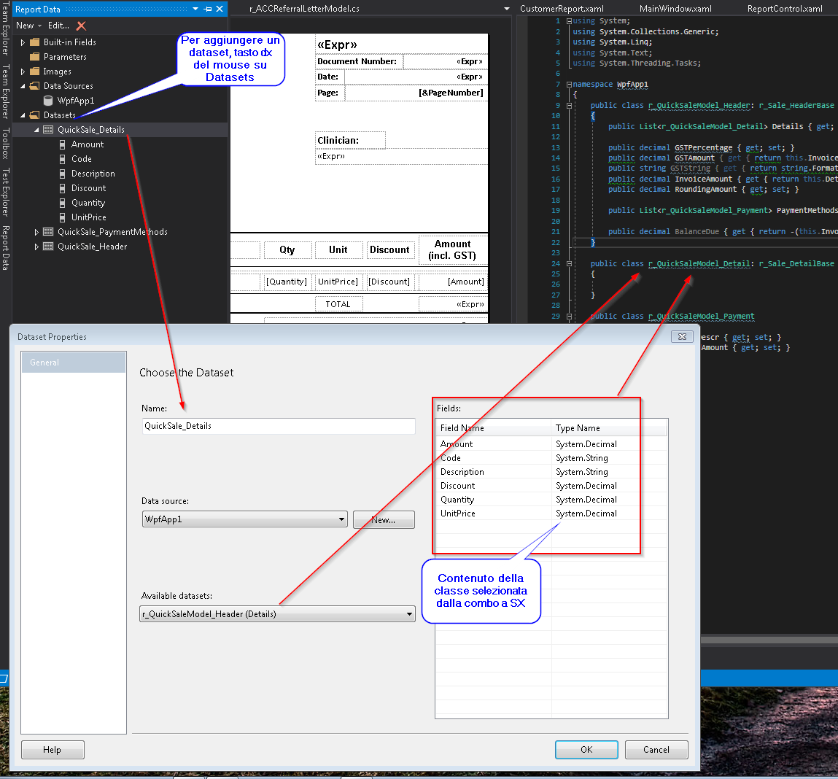
Task: Open the Parameters folder icon
Action: point(34,56)
